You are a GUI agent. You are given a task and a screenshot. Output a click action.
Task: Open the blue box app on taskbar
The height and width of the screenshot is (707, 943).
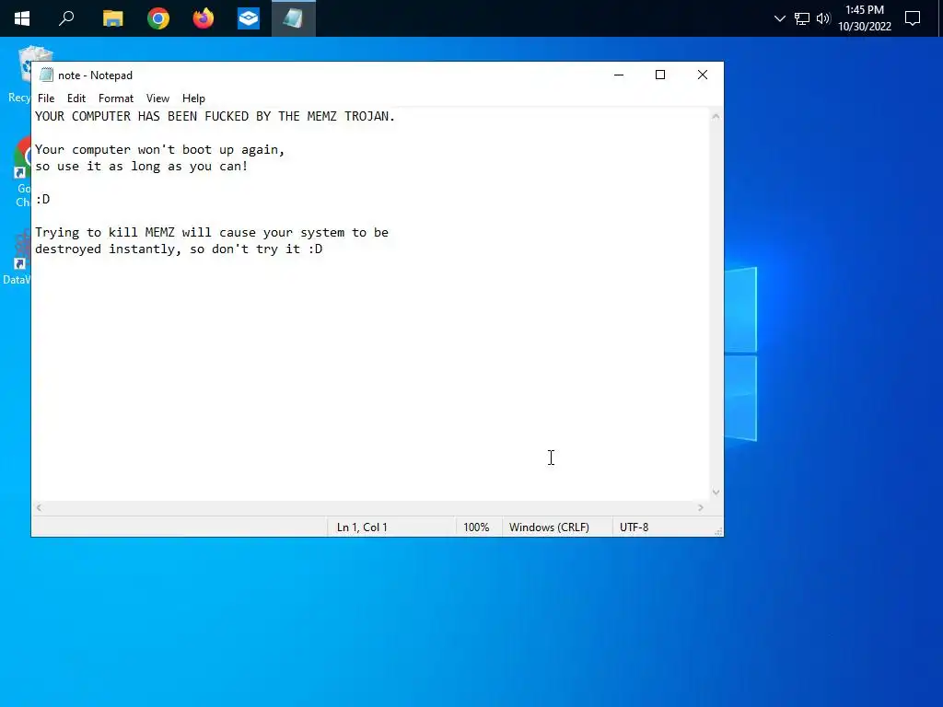tap(249, 18)
